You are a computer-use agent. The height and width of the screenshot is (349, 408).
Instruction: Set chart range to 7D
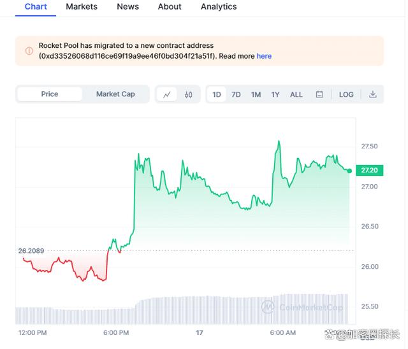pos(236,94)
